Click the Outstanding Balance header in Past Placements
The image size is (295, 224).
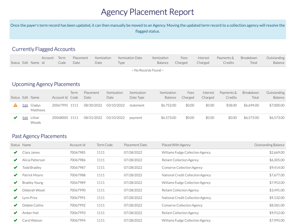269,145
